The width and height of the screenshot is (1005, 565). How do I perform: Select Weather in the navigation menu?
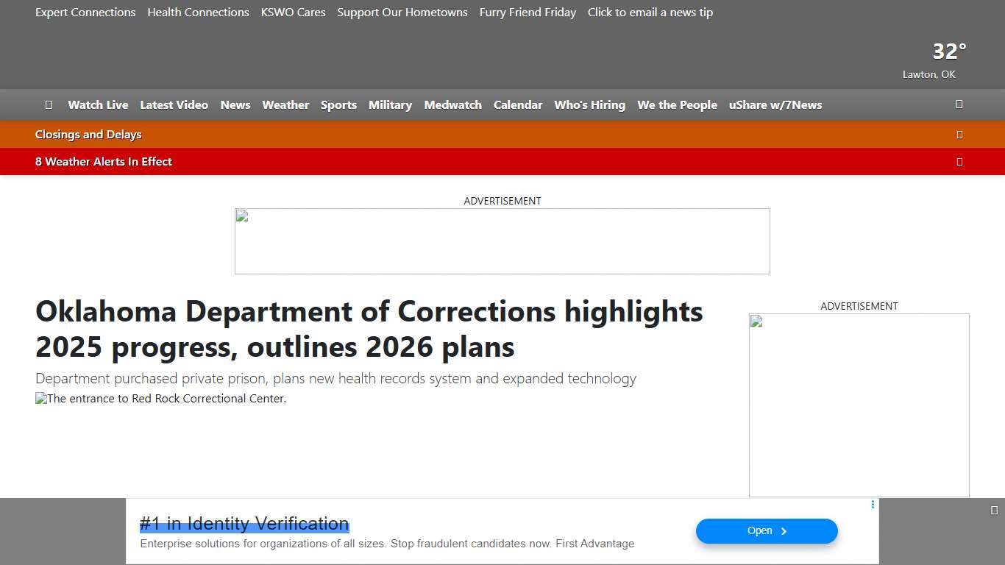click(x=285, y=104)
